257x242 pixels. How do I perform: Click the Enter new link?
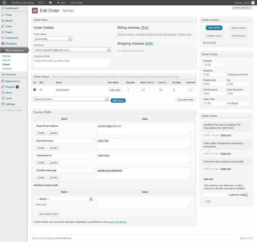(x=41, y=204)
